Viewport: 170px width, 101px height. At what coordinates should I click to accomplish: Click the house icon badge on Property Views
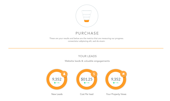click(x=123, y=74)
